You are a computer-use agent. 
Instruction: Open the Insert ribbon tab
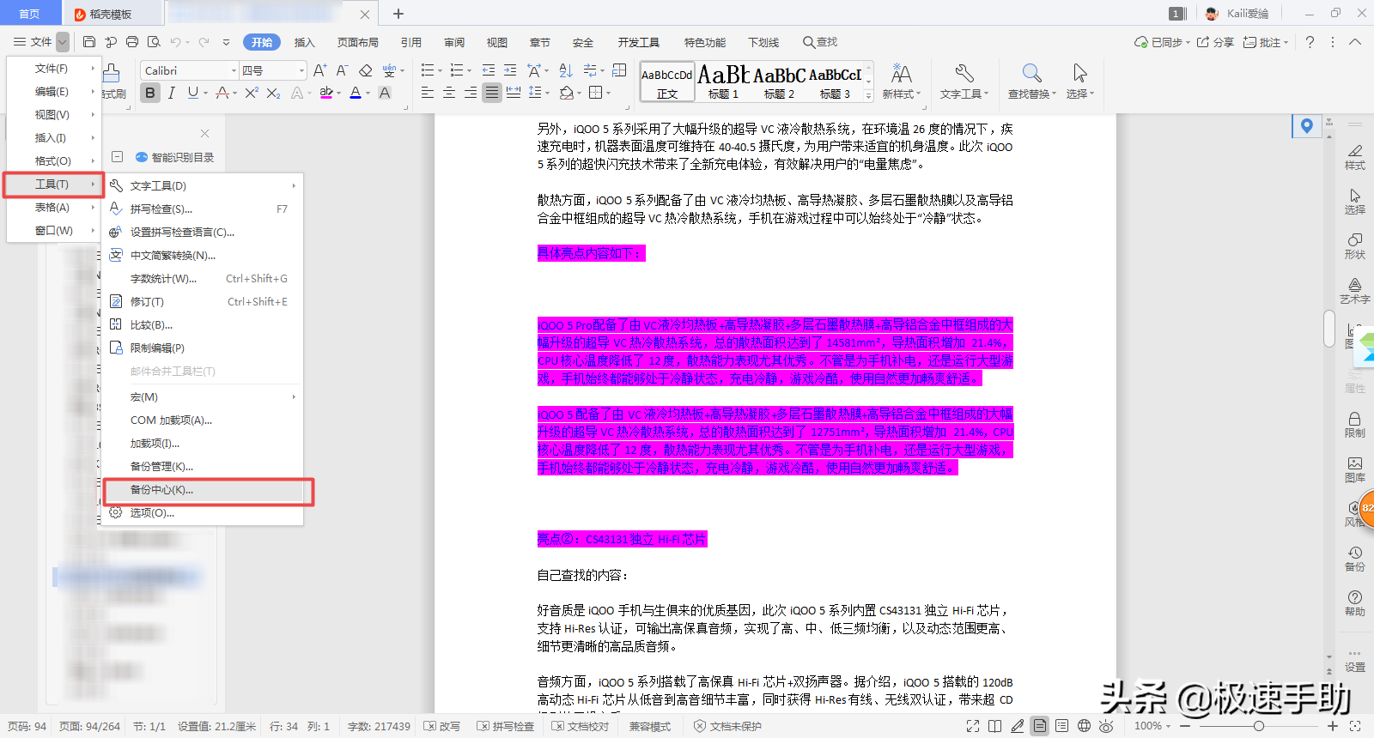[305, 42]
